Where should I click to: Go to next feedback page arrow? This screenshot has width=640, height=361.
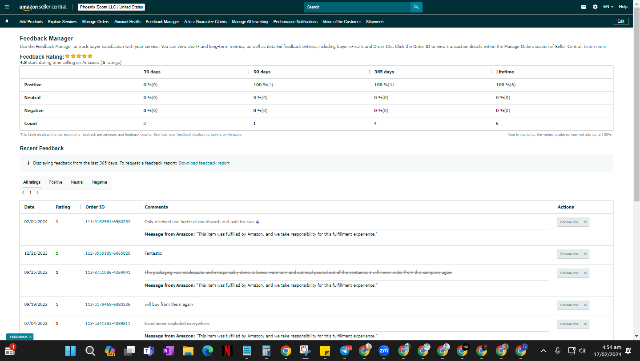(37, 193)
